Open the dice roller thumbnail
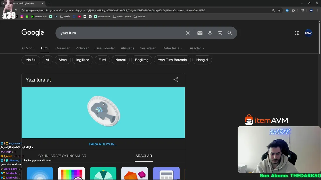The image size is (321, 180). [135, 173]
